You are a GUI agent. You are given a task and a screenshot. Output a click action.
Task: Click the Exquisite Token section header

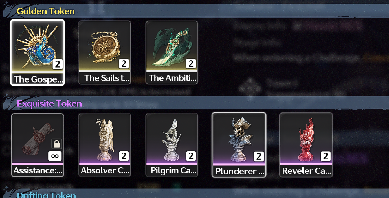49,103
